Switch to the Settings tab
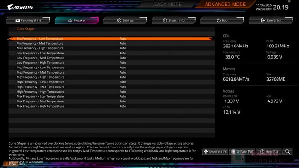299x168 pixels. pyautogui.click(x=125, y=20)
